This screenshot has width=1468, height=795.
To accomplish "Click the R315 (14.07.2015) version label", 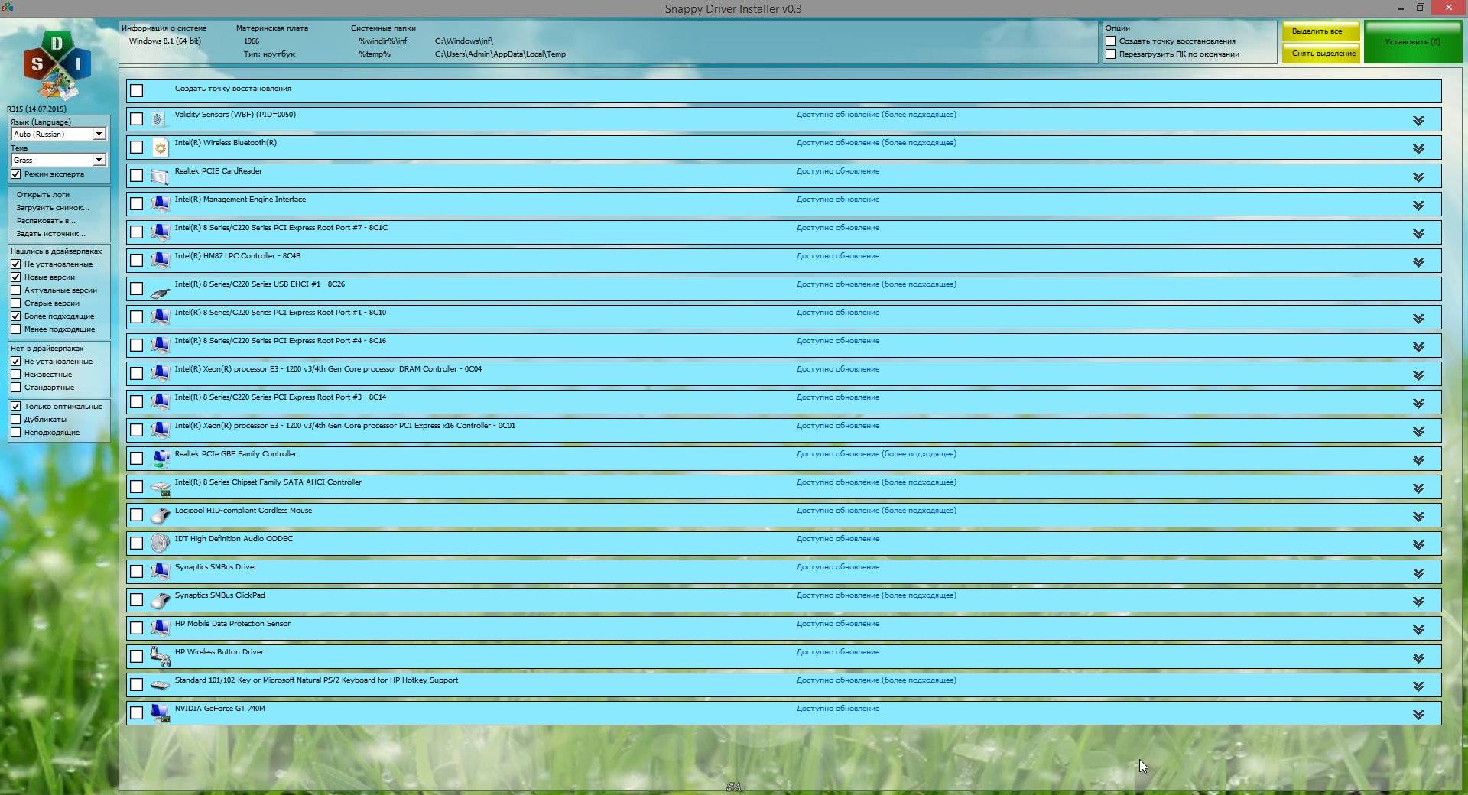I will coord(37,109).
